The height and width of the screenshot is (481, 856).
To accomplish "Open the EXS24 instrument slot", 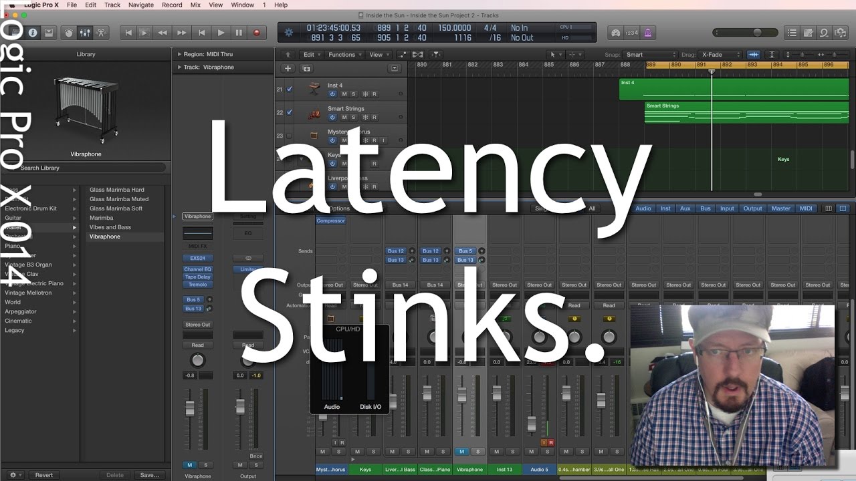I will coord(198,257).
